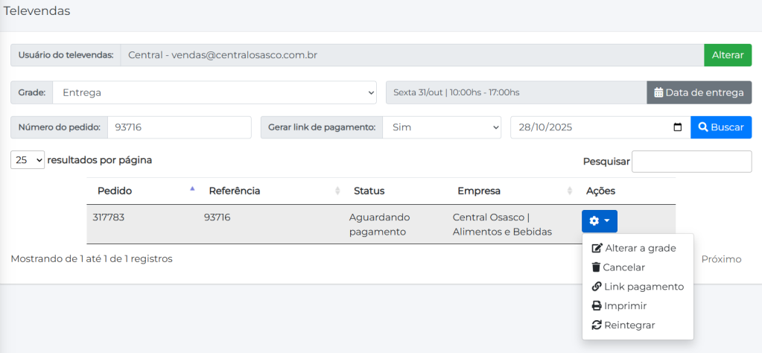This screenshot has height=353, width=762.
Task: Click the trash icon beside Cancelar
Action: pyautogui.click(x=596, y=267)
